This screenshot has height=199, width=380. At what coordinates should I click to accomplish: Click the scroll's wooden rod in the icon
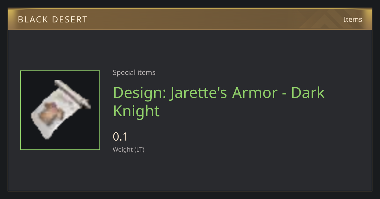73,94
